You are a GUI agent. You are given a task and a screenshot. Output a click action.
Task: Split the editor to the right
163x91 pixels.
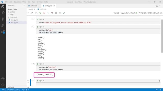point(157,6)
